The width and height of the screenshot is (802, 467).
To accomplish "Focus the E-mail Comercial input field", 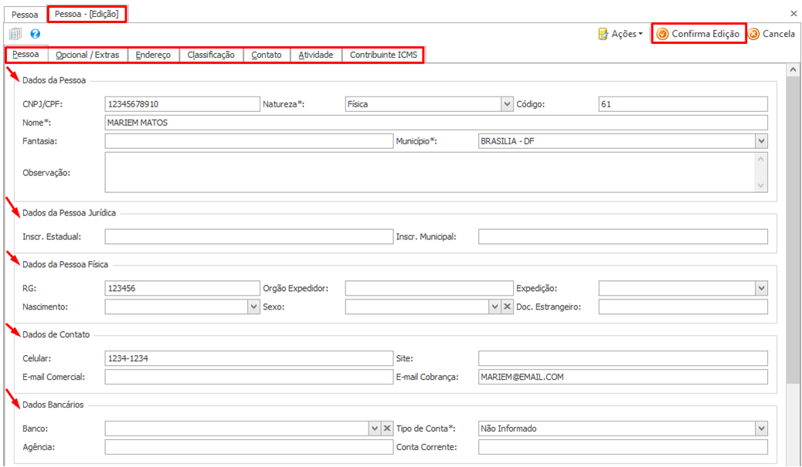I will pos(249,377).
